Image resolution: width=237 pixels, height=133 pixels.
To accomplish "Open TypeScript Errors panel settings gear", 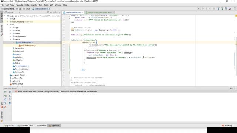I will tap(231, 88).
